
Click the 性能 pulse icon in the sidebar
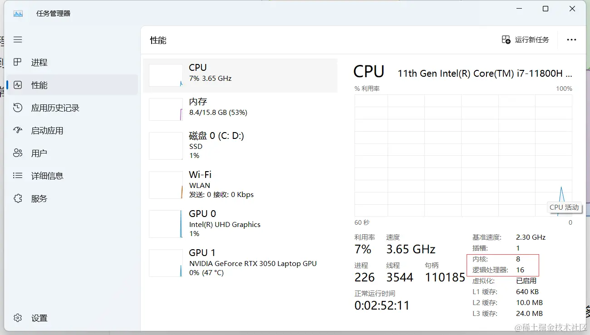click(x=18, y=85)
